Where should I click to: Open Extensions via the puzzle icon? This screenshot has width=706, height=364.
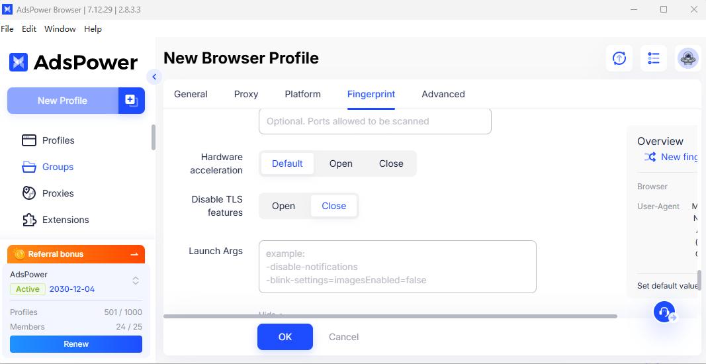click(x=28, y=220)
